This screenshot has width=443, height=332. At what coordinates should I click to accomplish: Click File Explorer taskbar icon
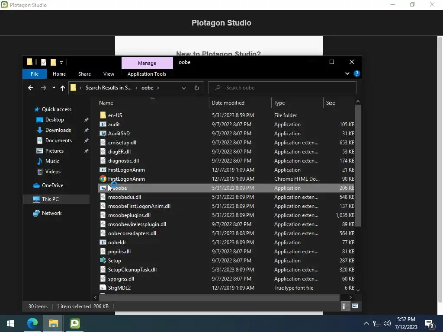(x=53, y=323)
